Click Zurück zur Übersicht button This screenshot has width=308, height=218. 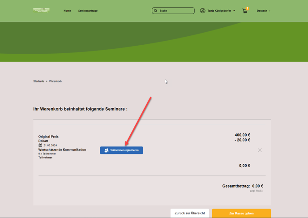190,214
